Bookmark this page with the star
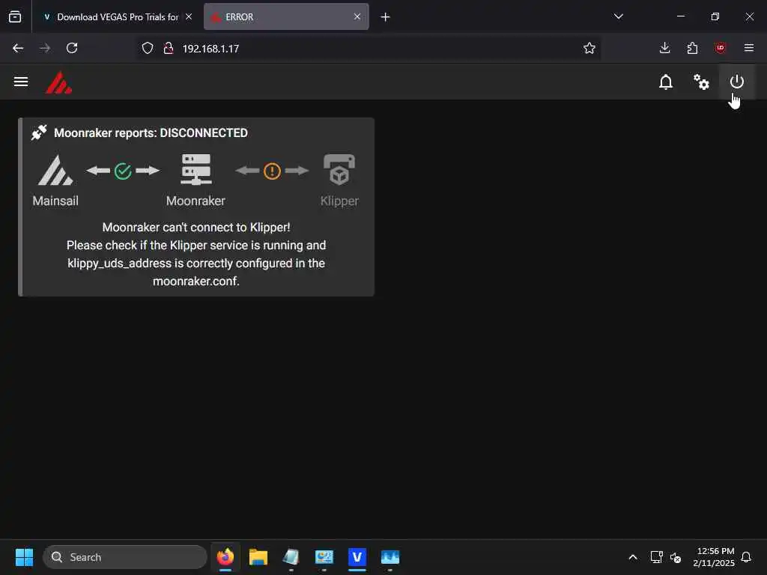The height and width of the screenshot is (575, 767). point(589,48)
